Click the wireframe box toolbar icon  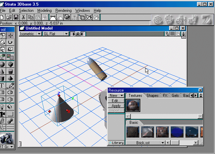click(82, 17)
